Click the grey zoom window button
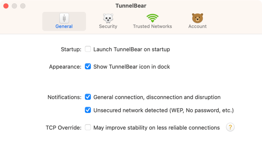Screen dimensions: 262x152 23,6
